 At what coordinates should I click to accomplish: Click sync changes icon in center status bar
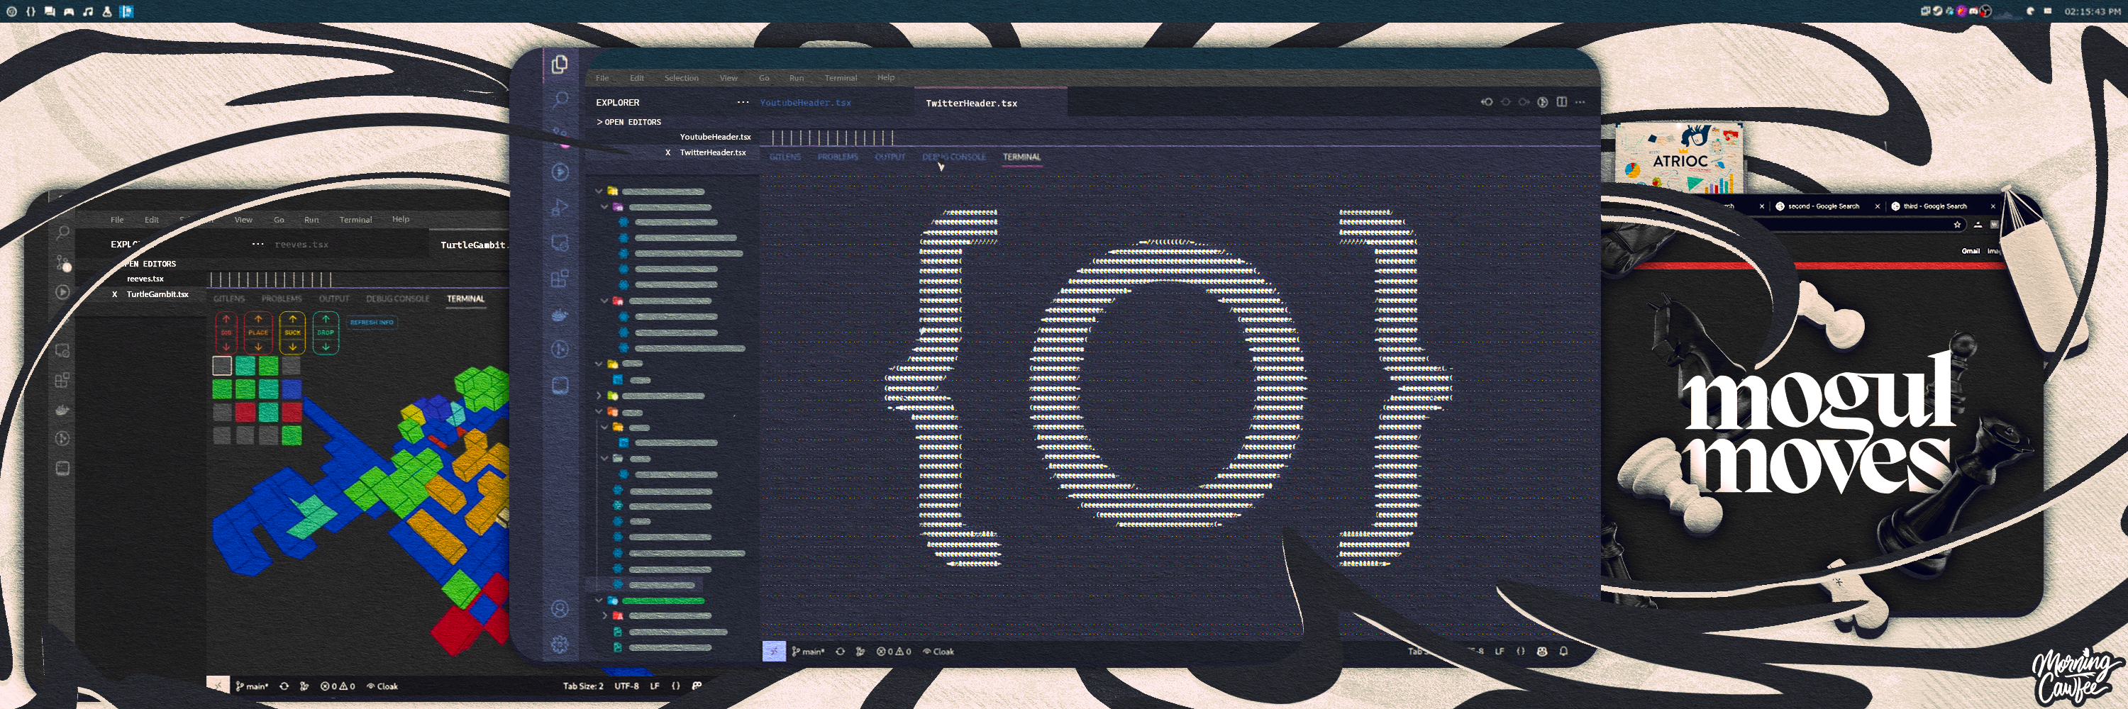(840, 652)
